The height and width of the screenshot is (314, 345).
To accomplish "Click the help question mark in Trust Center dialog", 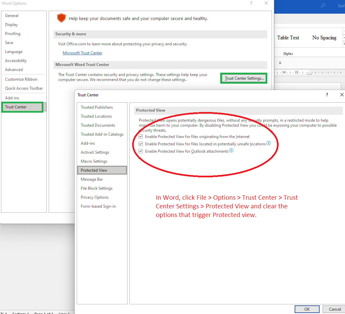I will click(x=327, y=95).
